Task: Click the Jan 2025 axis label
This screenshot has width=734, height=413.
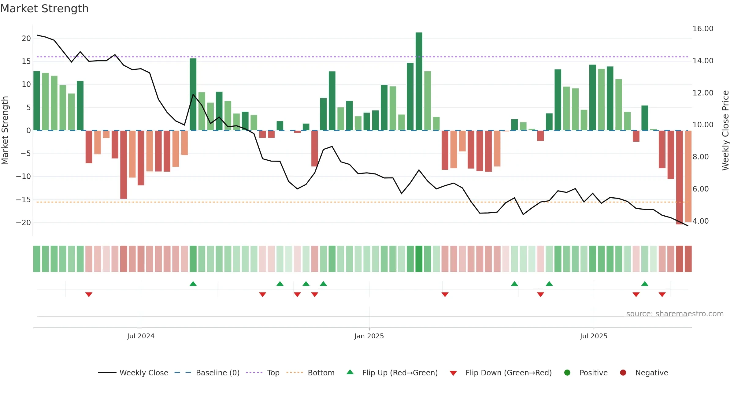Action: click(x=369, y=336)
